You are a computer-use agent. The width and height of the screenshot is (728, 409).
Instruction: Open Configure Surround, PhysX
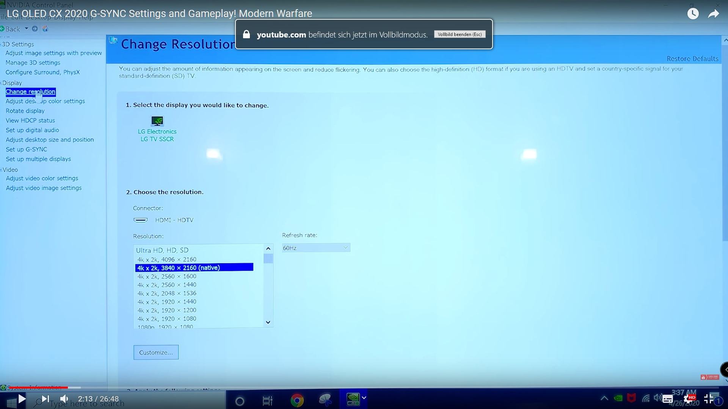pyautogui.click(x=42, y=72)
